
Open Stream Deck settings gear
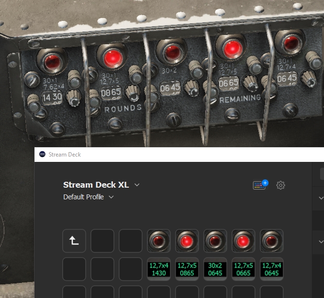pos(281,185)
